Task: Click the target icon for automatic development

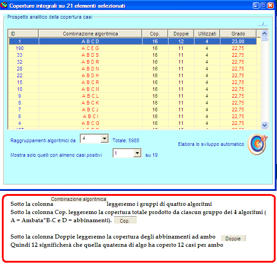Action: (x=258, y=144)
